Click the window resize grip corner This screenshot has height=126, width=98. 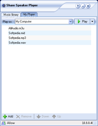coord(95,123)
